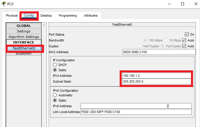This screenshot has width=200, height=127.
Task: Open the Config tab
Action: coord(29,15)
